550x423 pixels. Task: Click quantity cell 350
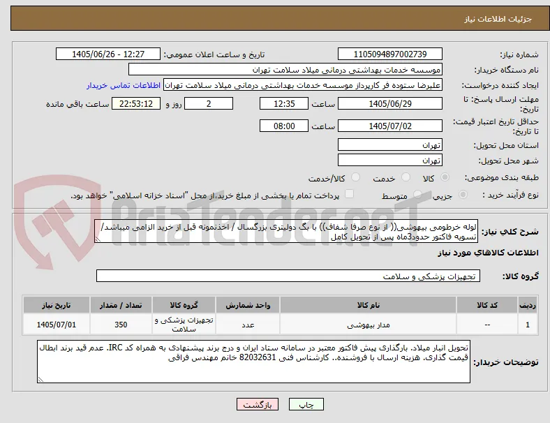[121, 325]
